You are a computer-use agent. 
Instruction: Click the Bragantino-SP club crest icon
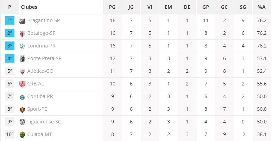(22, 21)
